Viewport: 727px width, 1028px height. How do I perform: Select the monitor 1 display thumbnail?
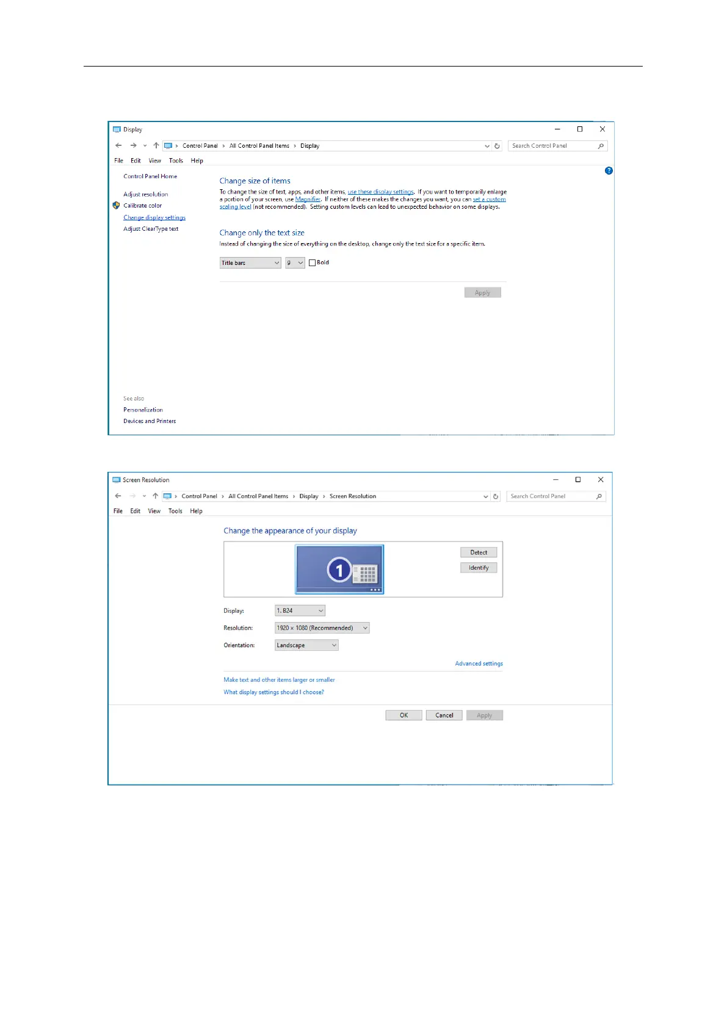339,570
